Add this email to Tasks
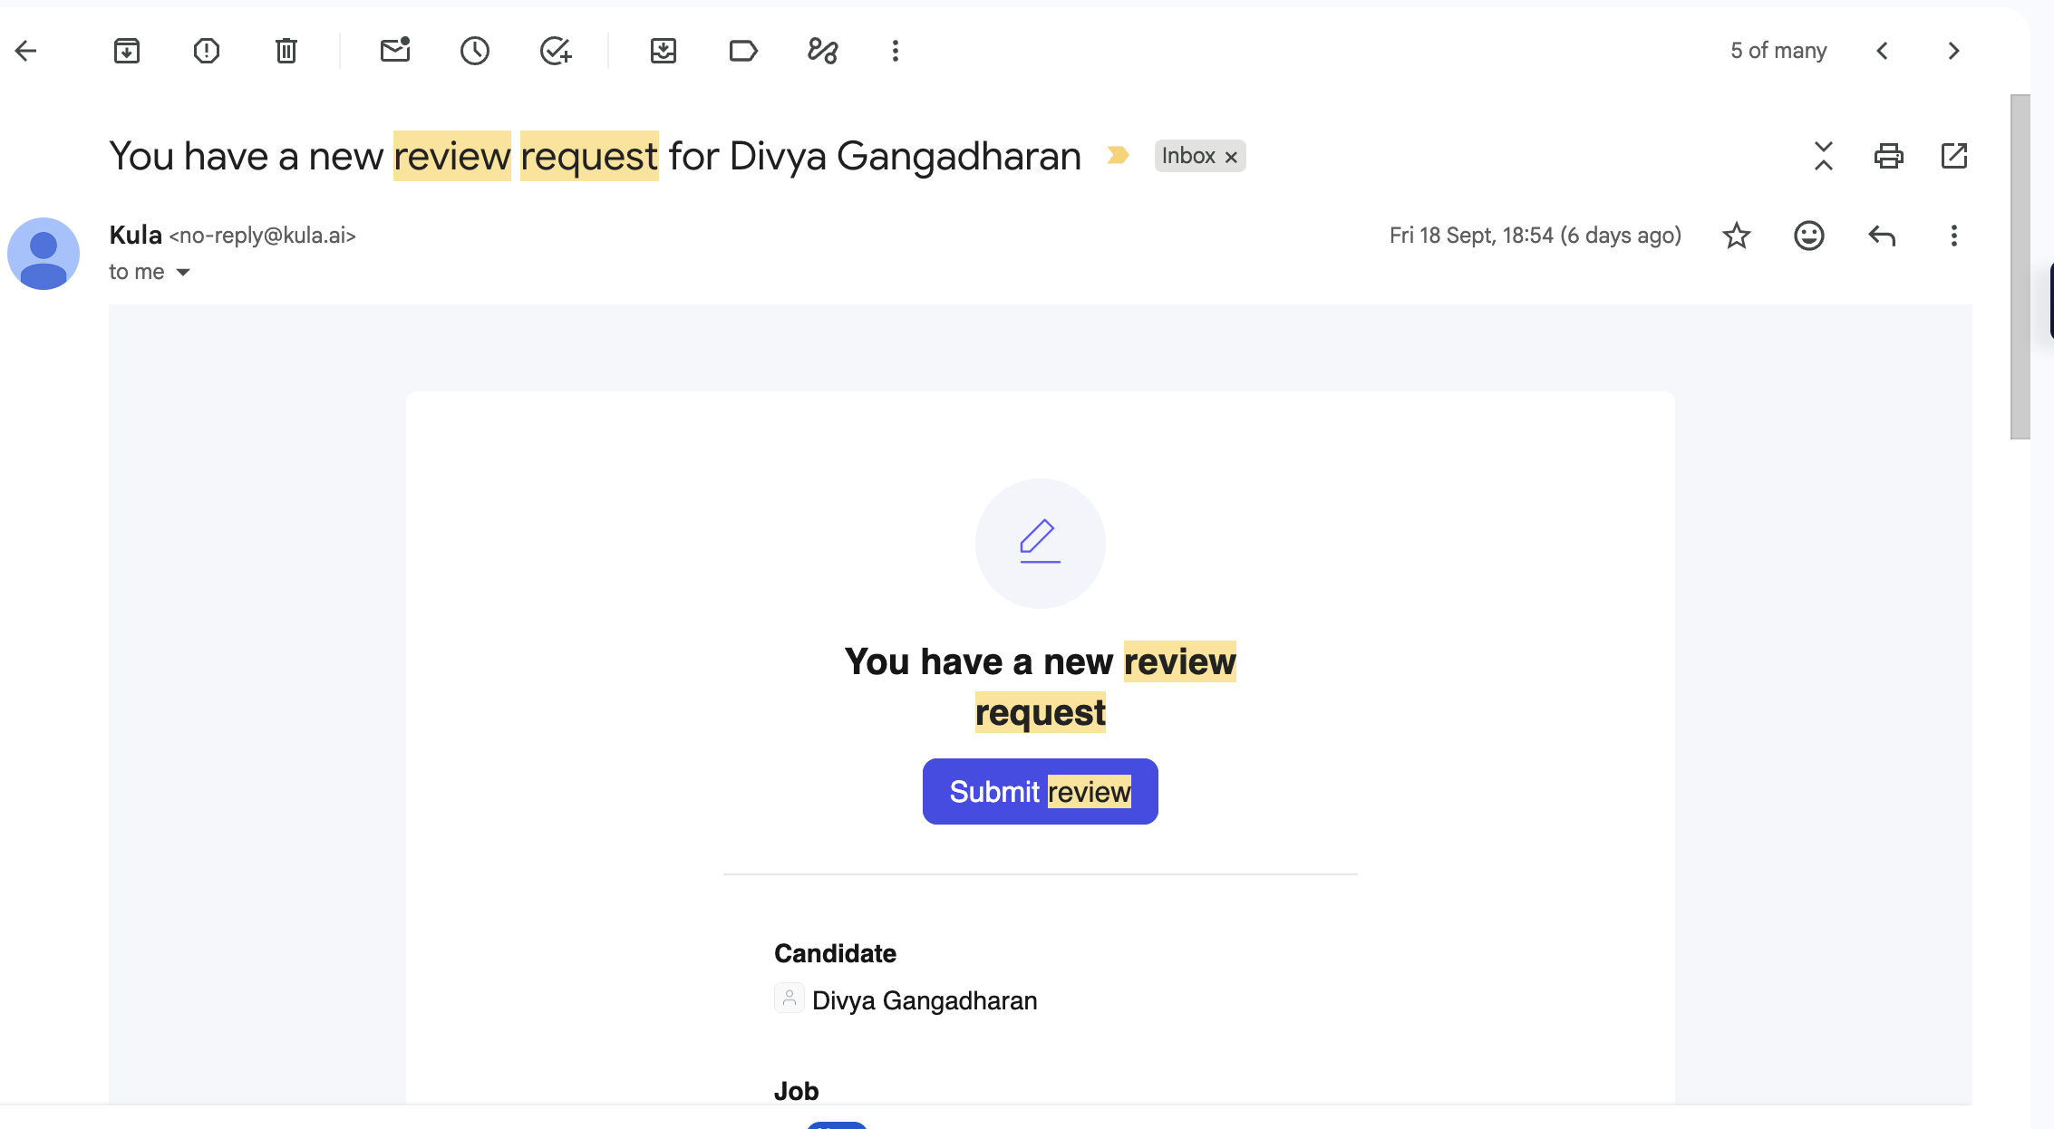This screenshot has width=2054, height=1129. (555, 51)
